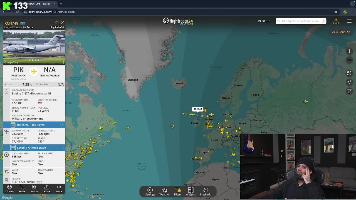Open the More options in flight panel
Viewport: 356px width, 200px height.
point(59,189)
